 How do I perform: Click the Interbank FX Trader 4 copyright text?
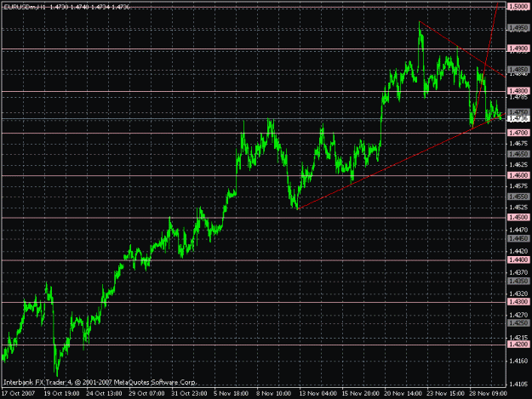[100, 382]
